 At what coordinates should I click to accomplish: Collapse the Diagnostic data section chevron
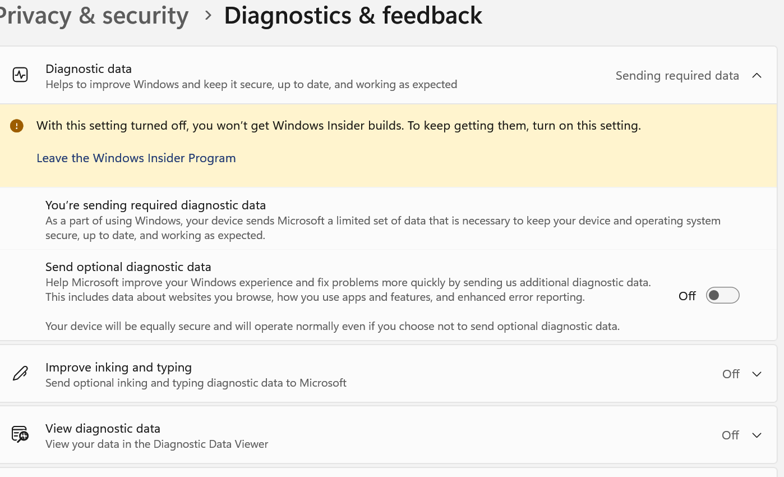(x=757, y=75)
